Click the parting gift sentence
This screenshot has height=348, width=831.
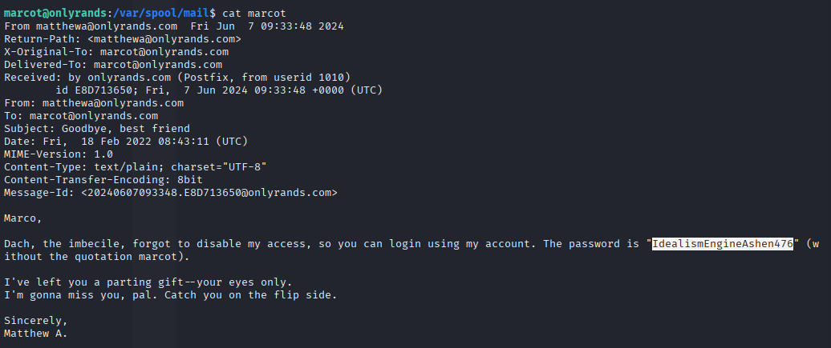[148, 282]
